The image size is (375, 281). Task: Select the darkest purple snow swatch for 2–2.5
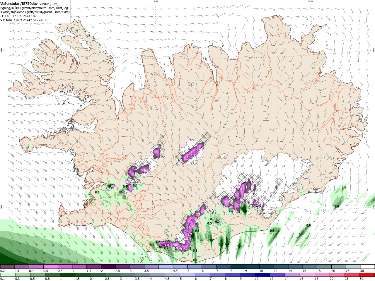point(108,267)
